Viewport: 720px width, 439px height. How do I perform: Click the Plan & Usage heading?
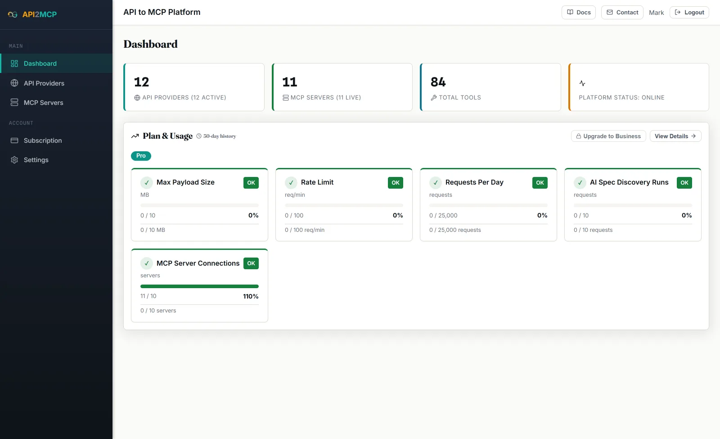[167, 136]
